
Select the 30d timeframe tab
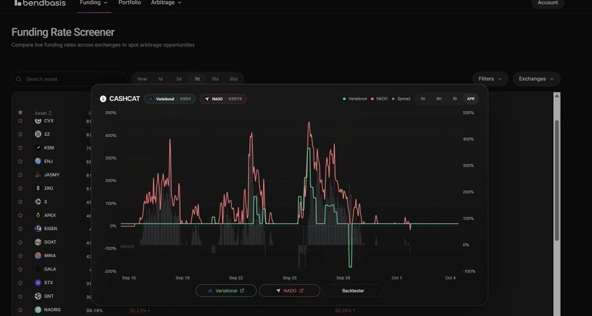234,79
